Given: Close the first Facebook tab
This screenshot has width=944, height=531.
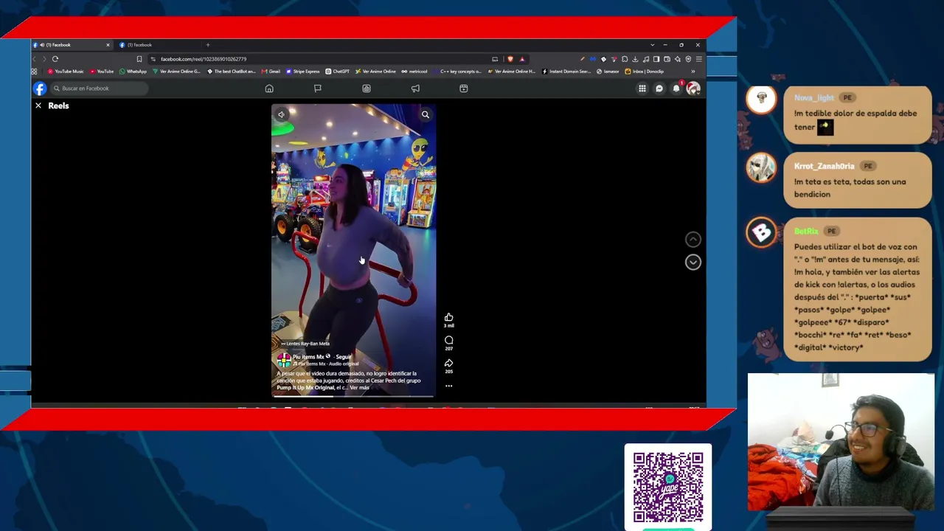Looking at the screenshot, I should [108, 45].
